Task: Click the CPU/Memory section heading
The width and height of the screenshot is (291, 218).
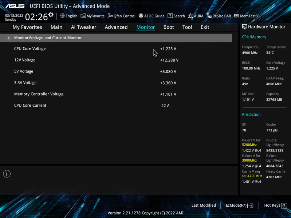Action: (254, 37)
